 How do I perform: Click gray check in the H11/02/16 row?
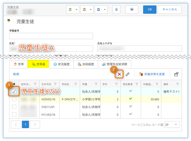pos(130,114)
